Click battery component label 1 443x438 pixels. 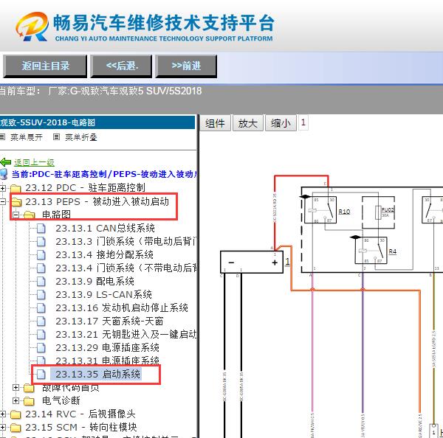coord(287,262)
